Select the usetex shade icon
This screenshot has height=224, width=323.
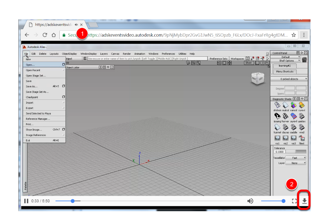coord(302,116)
